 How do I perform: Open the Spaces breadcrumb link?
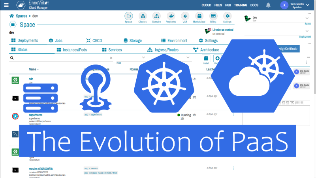21,16
